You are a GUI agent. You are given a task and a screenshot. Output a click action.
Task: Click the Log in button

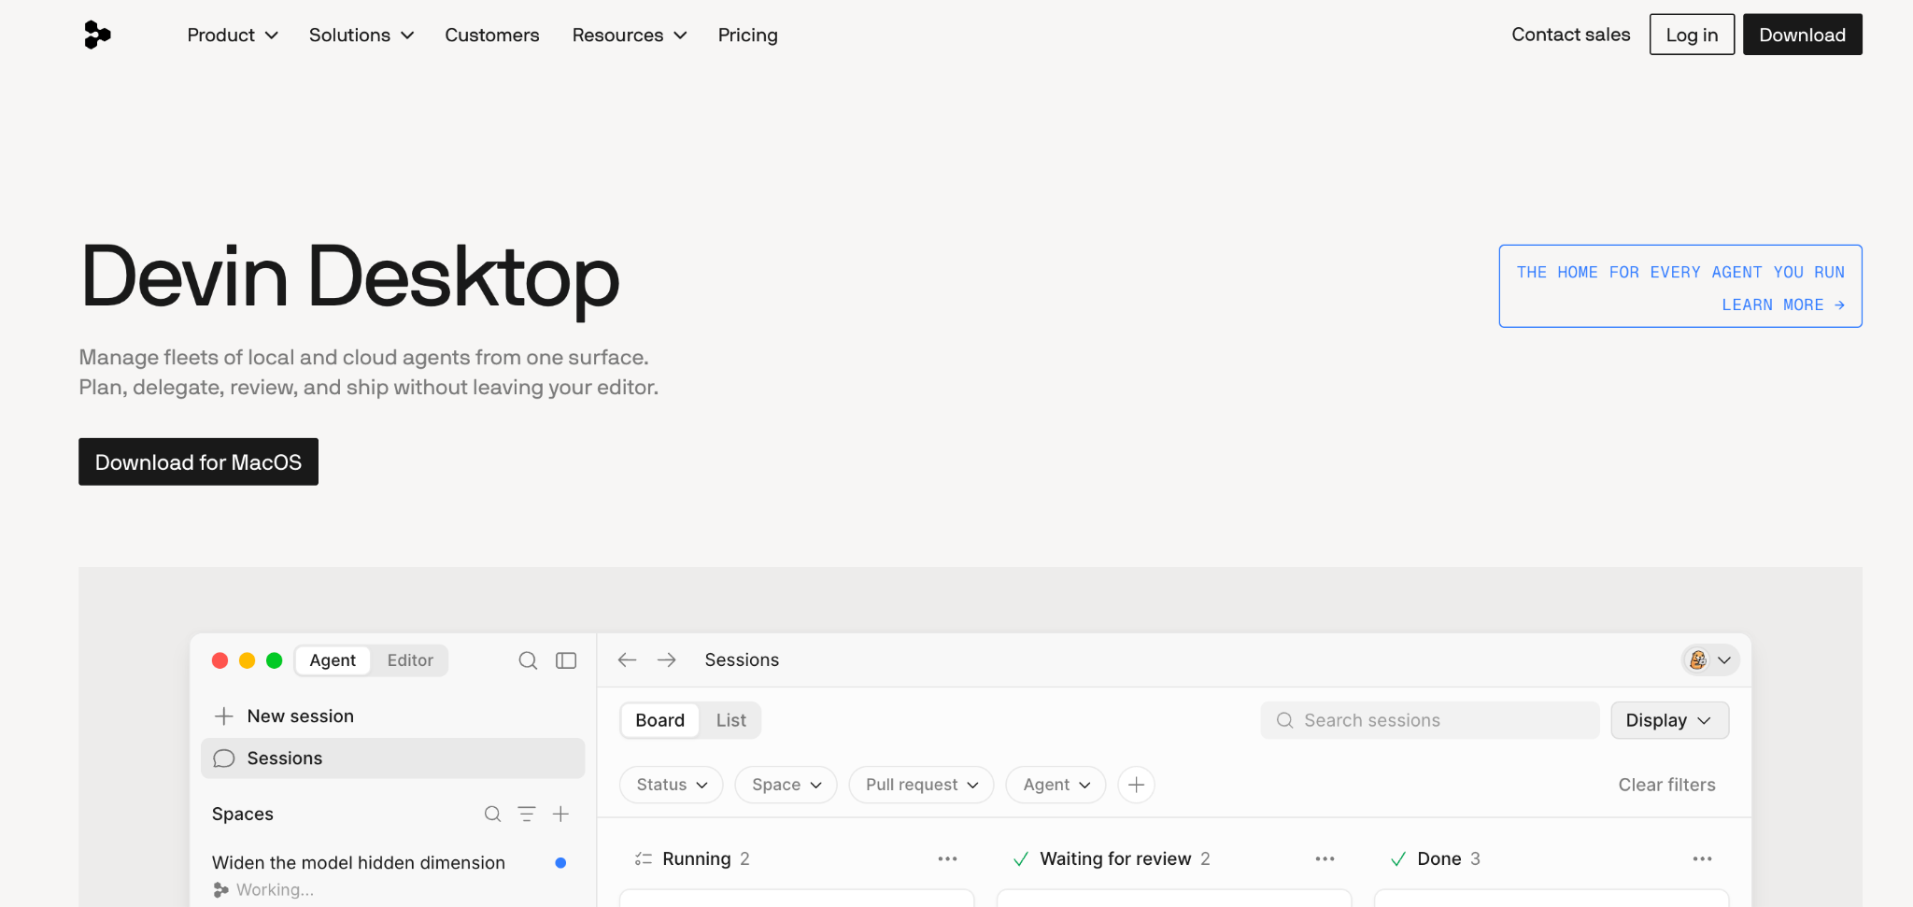point(1692,35)
